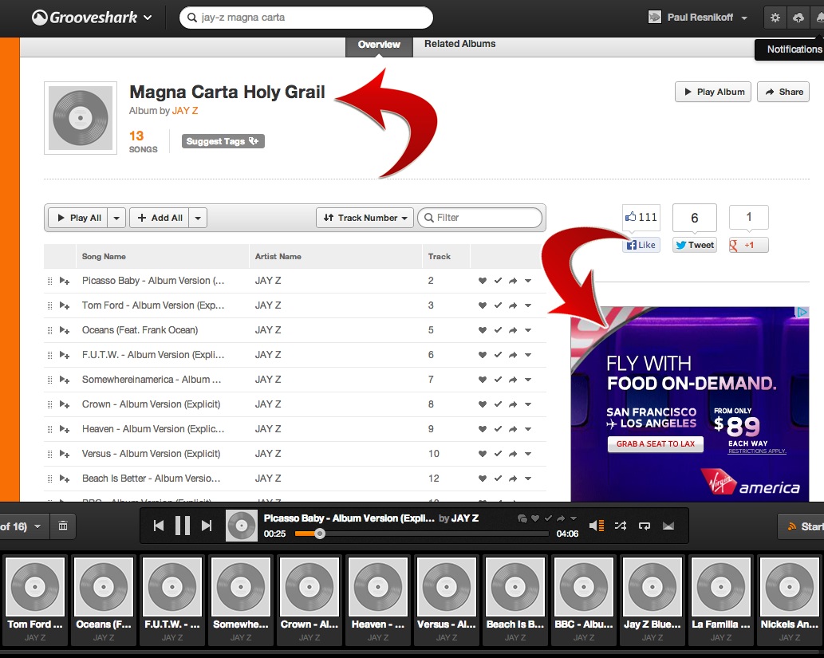Expand the Play All dropdown arrow
Viewport: 824px width, 658px height.
116,218
